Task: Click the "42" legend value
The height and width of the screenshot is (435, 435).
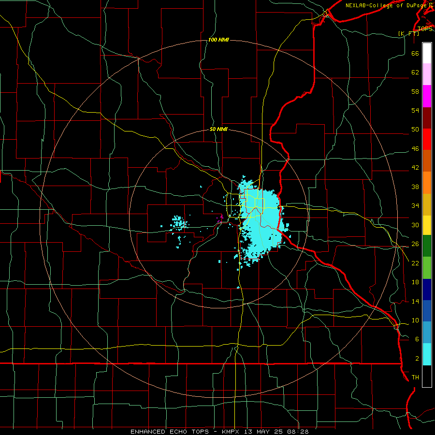Action: 415,168
